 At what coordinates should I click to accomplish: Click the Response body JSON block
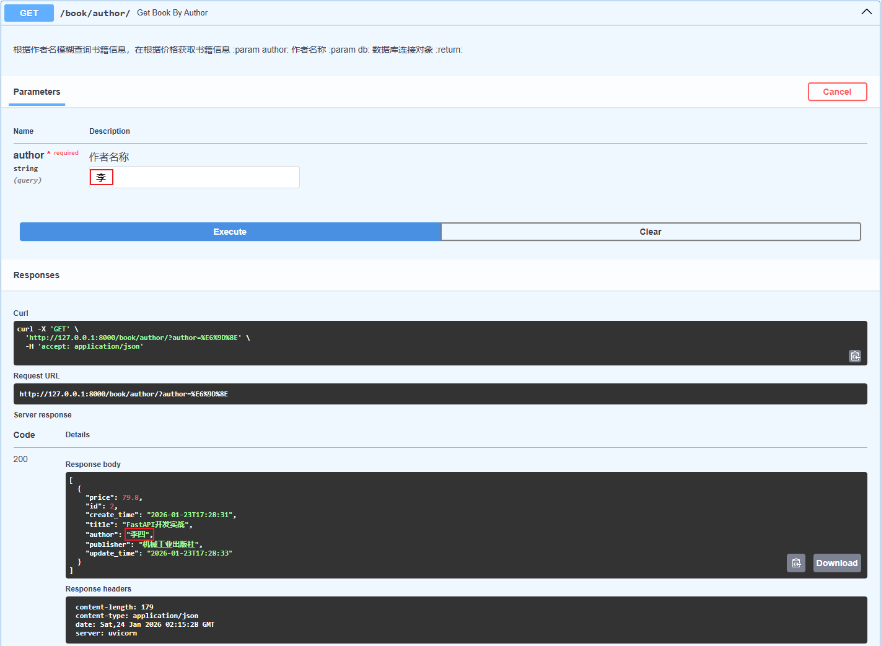(x=466, y=525)
